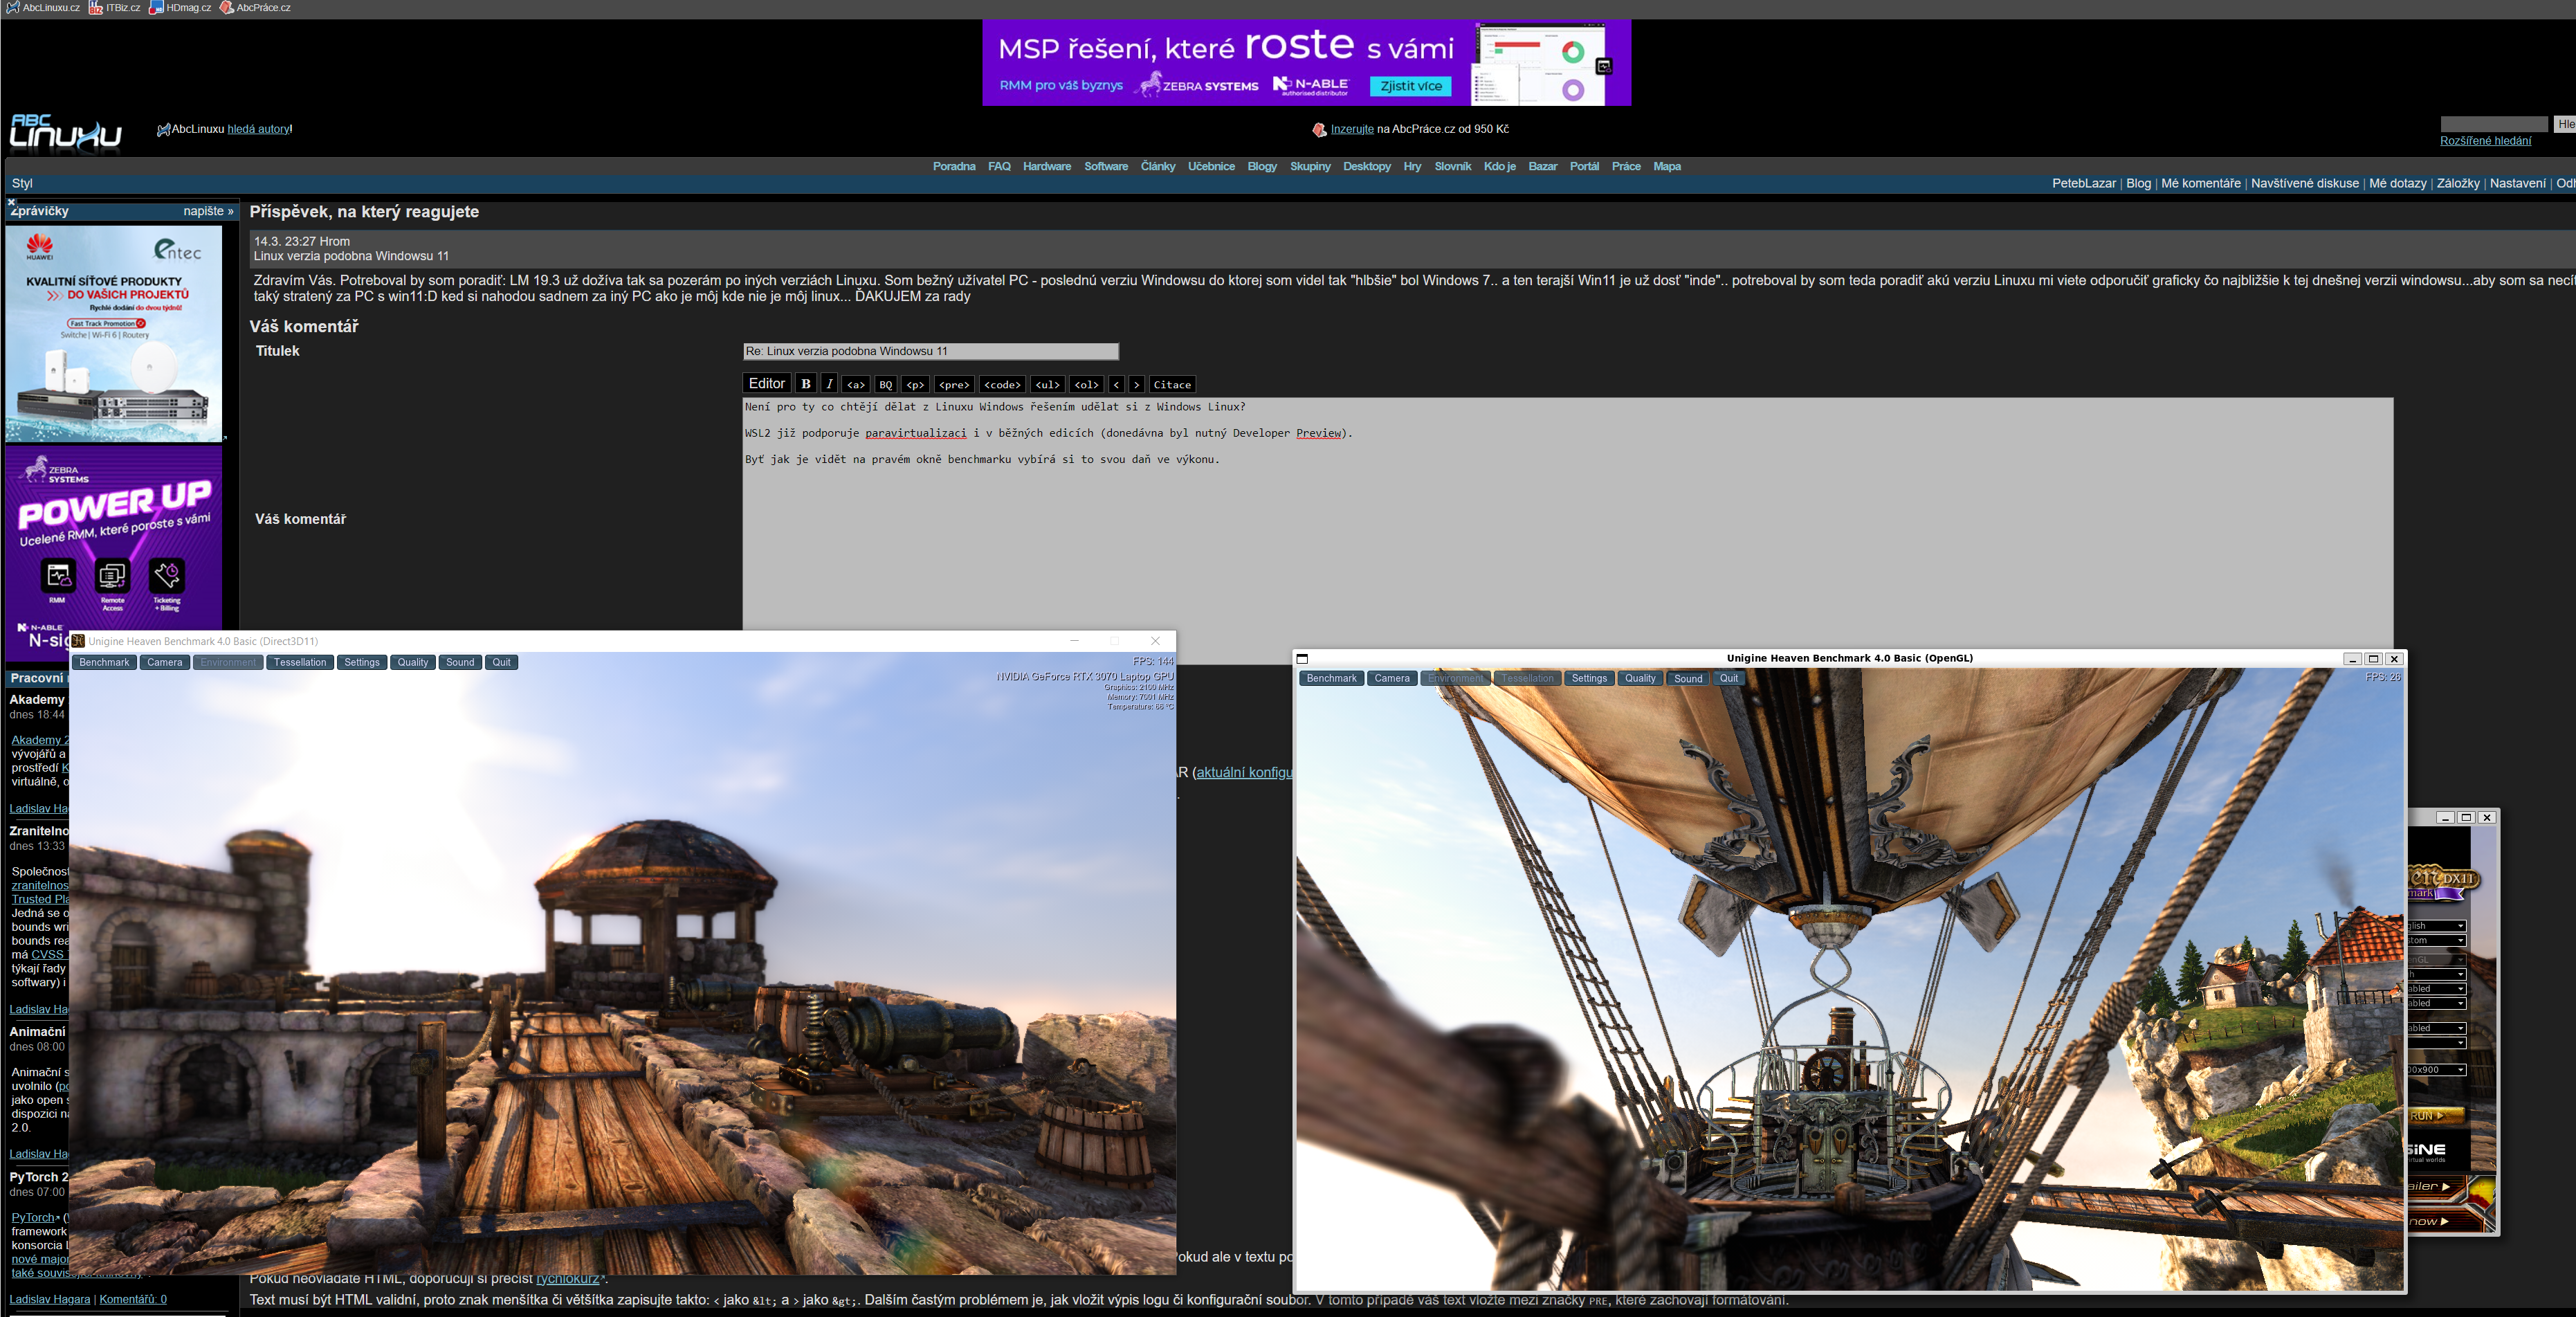The image size is (2576, 1317).
Task: Insert link with <a> editor button
Action: tap(856, 384)
